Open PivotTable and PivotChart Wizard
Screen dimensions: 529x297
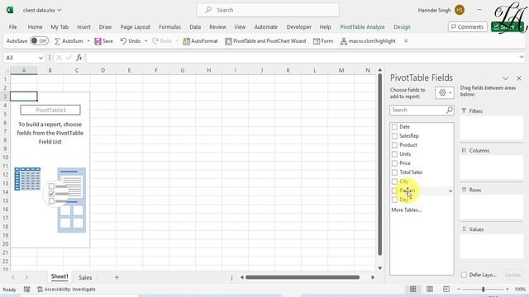point(265,41)
